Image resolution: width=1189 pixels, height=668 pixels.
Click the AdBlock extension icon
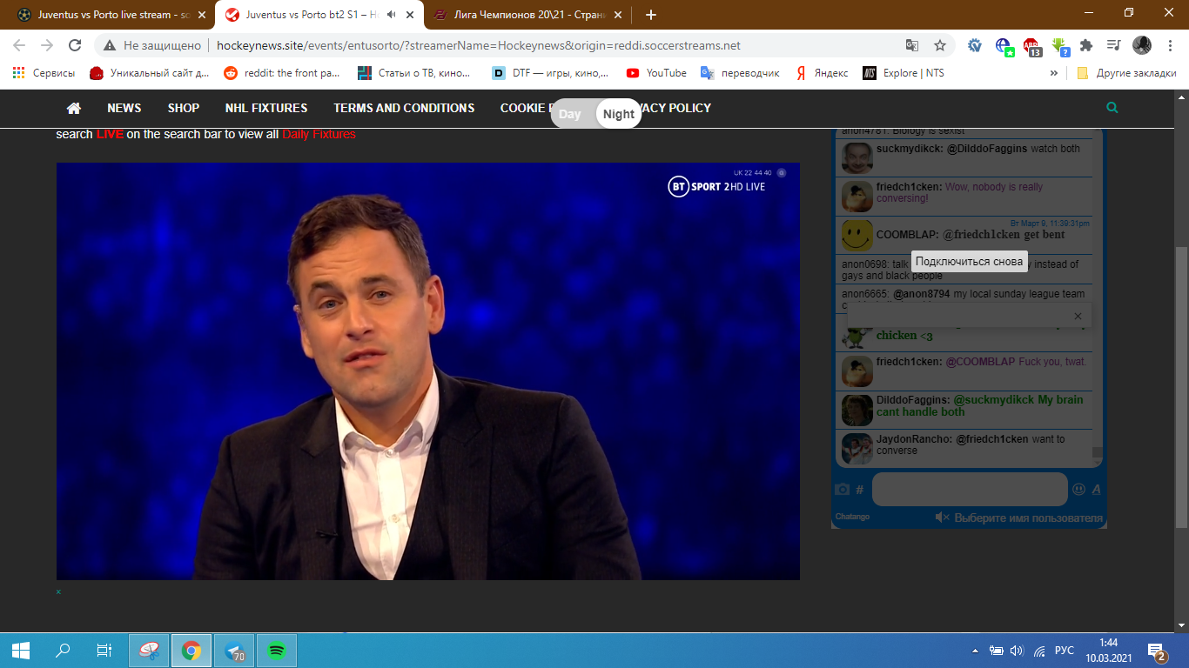tap(1031, 46)
